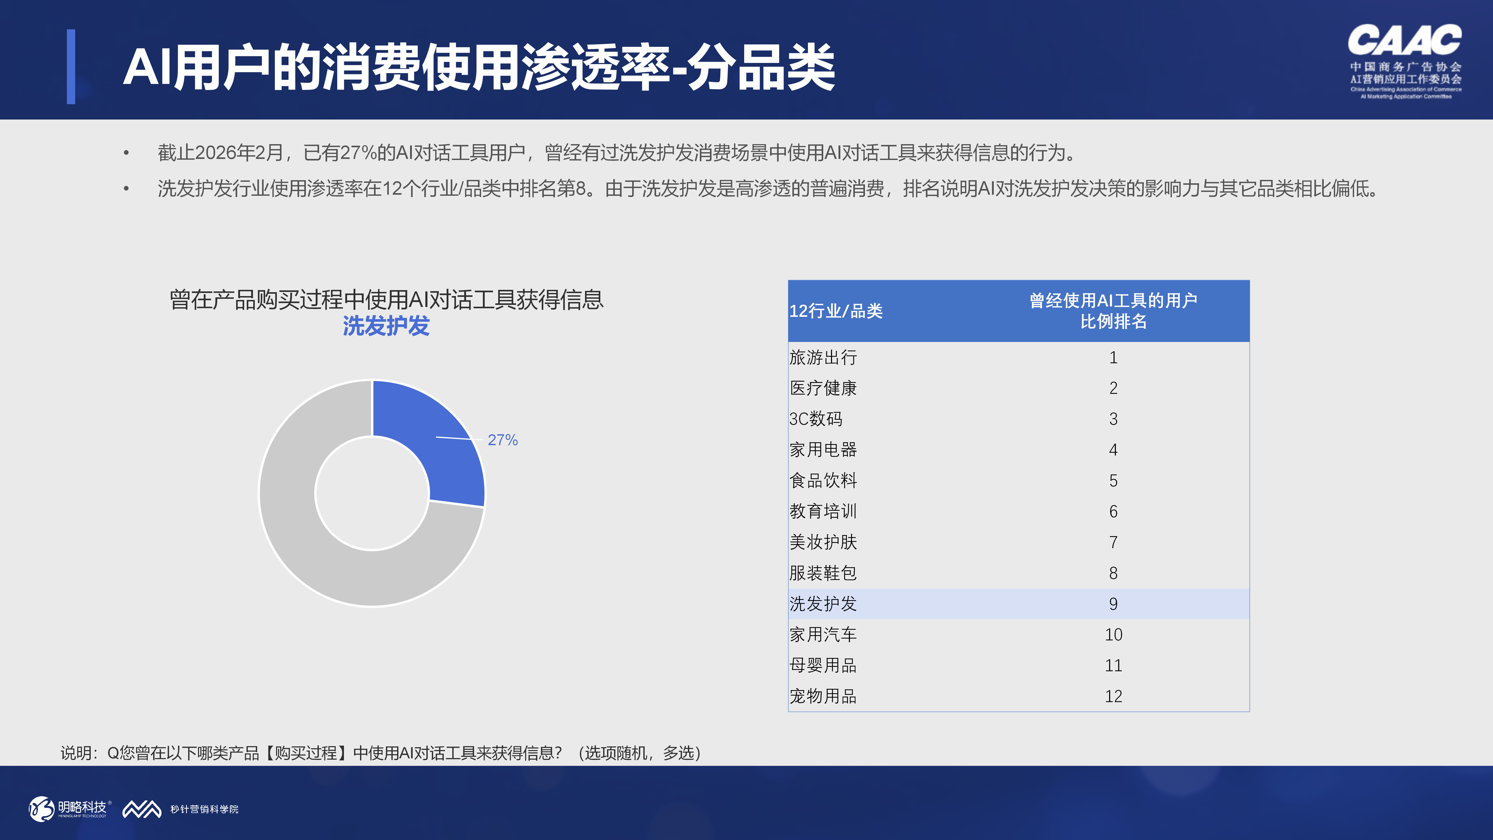The width and height of the screenshot is (1493, 840).
Task: Click rank value in the 食品饮料 row
Action: 1113,481
